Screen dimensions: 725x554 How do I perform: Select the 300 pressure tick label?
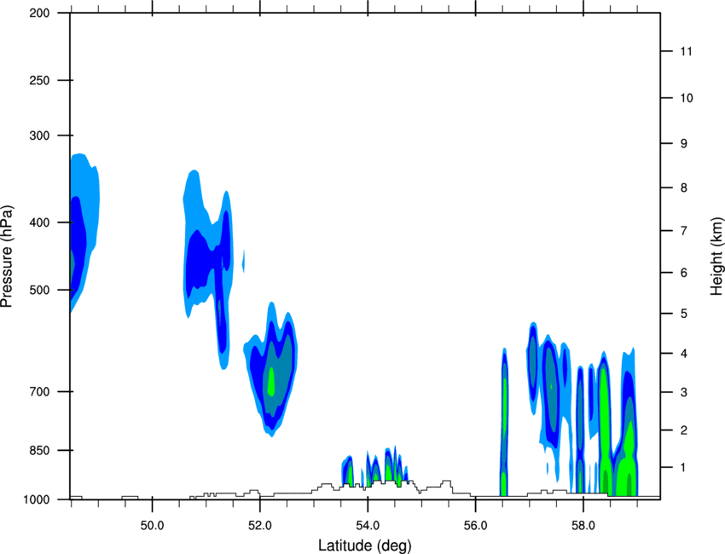click(x=39, y=136)
